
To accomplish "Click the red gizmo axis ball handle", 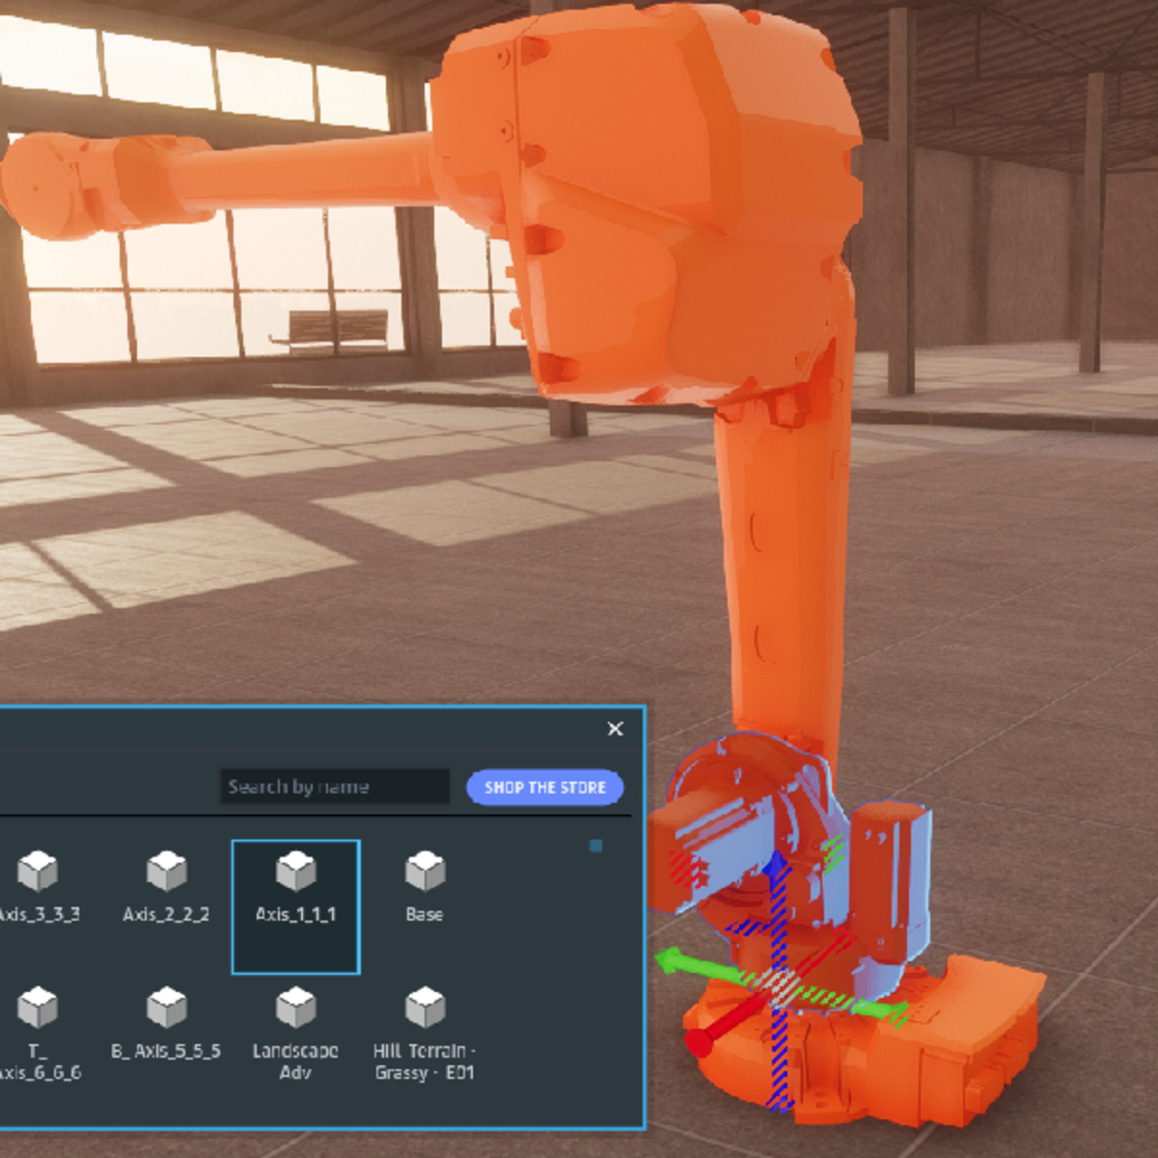I will 697,1043.
